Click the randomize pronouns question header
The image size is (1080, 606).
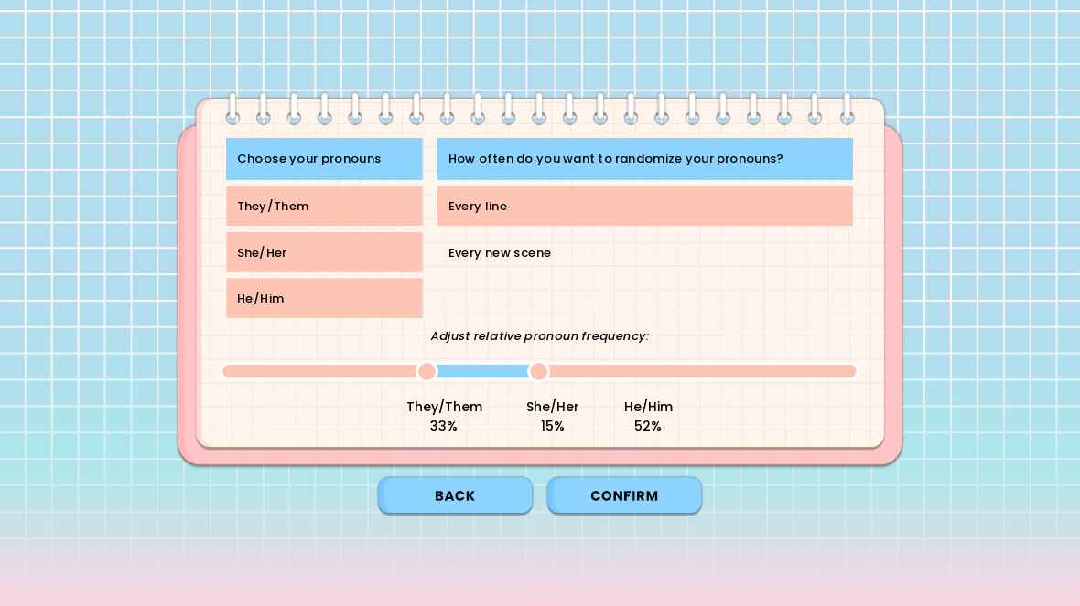coord(644,159)
